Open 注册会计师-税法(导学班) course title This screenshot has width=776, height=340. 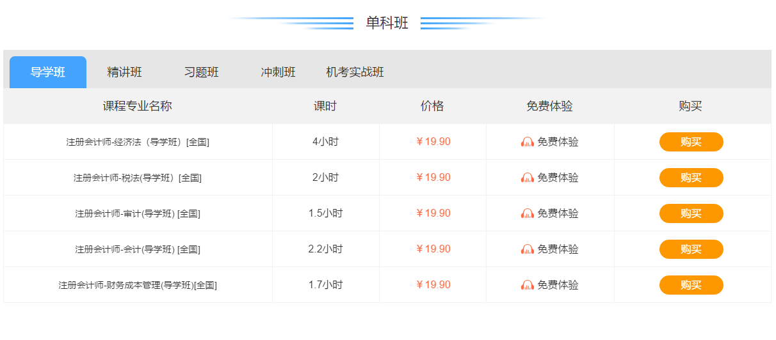coord(138,178)
